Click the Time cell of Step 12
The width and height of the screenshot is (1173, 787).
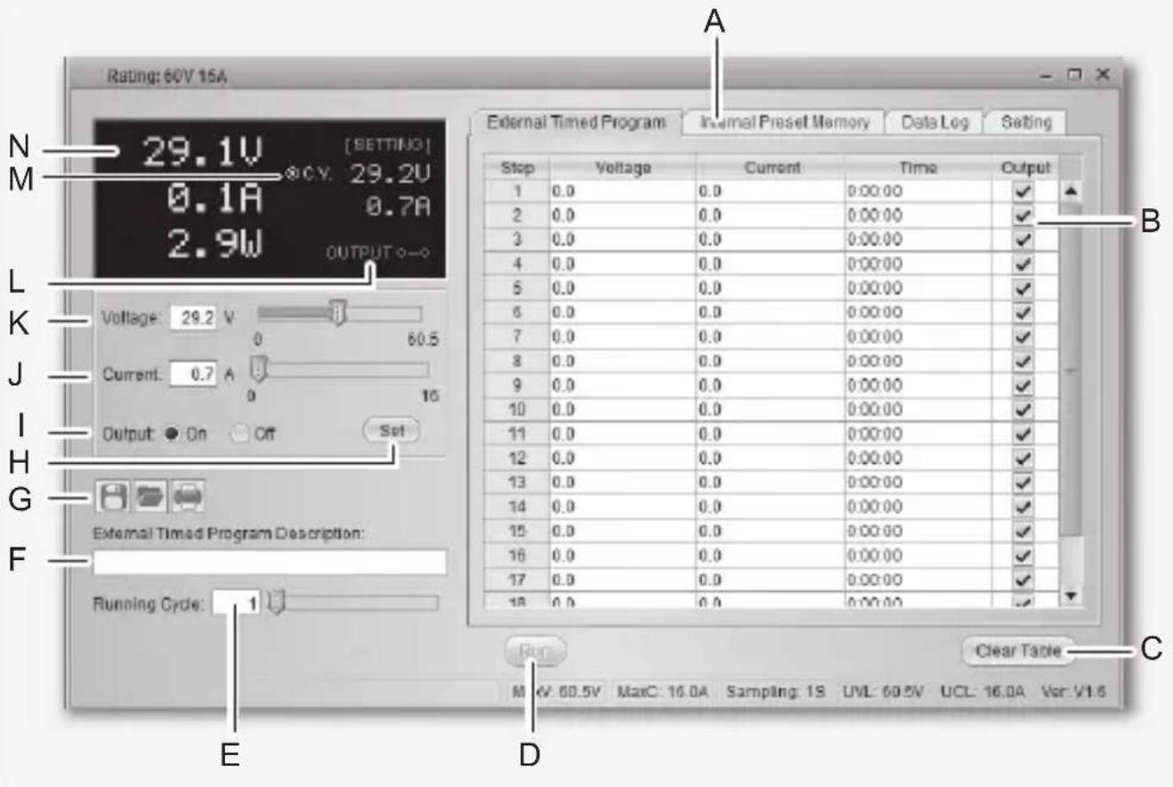point(918,459)
